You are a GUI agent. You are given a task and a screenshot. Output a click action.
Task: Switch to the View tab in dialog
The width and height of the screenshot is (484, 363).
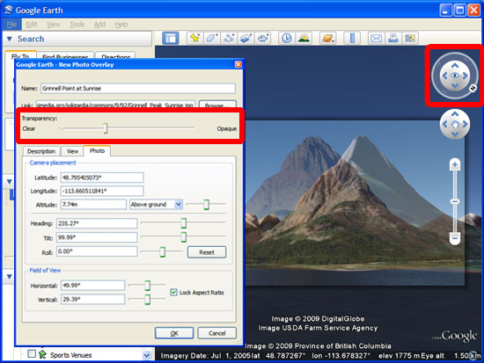pos(72,151)
